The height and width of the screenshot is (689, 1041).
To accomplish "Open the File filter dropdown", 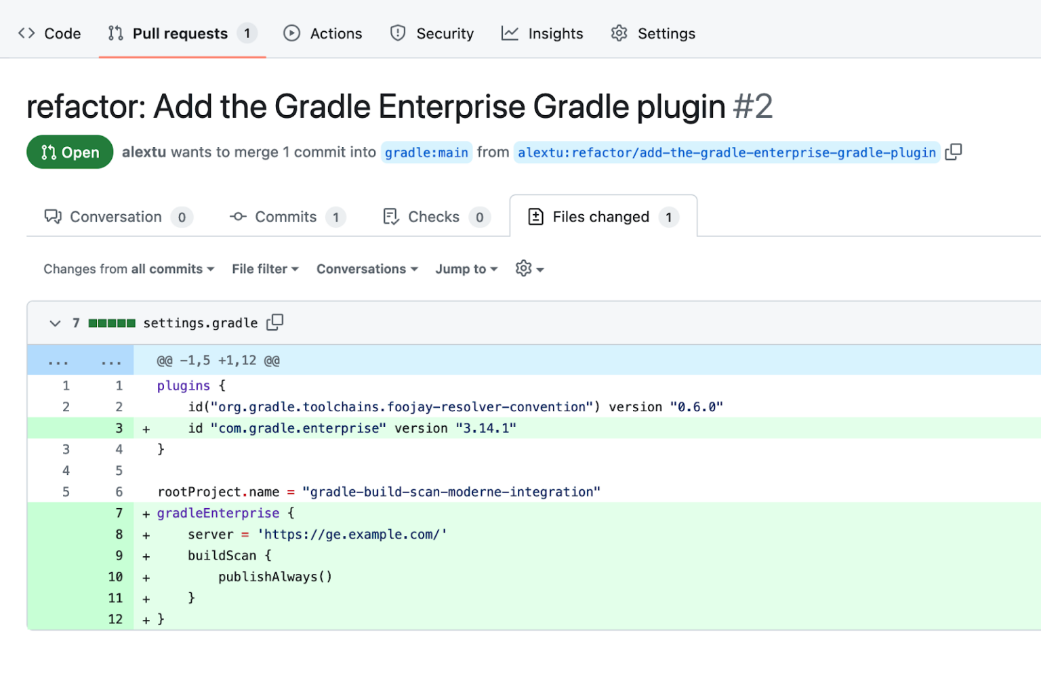I will (265, 269).
